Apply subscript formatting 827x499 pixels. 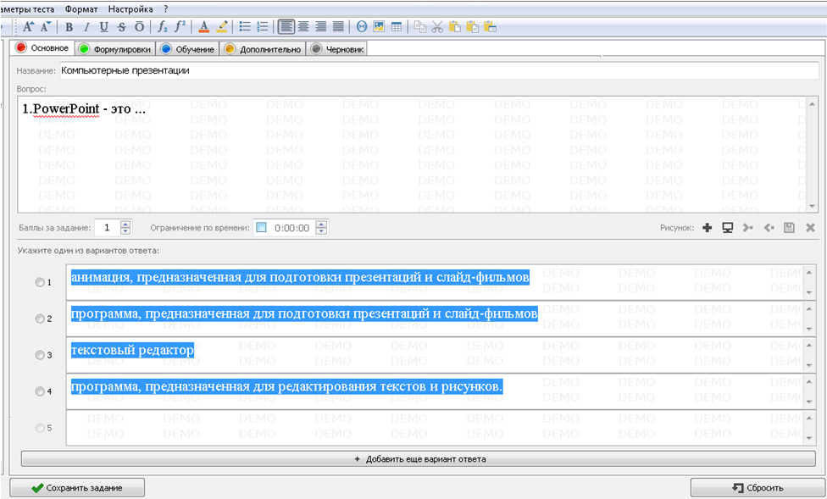click(x=163, y=27)
